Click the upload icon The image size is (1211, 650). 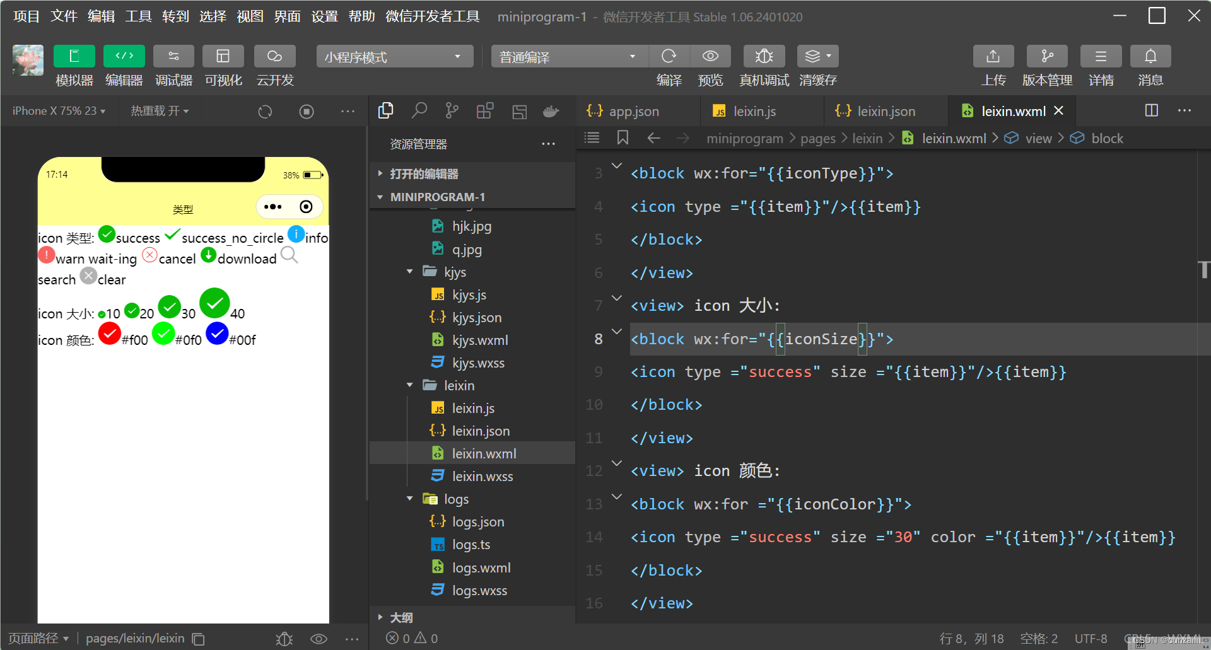[993, 56]
